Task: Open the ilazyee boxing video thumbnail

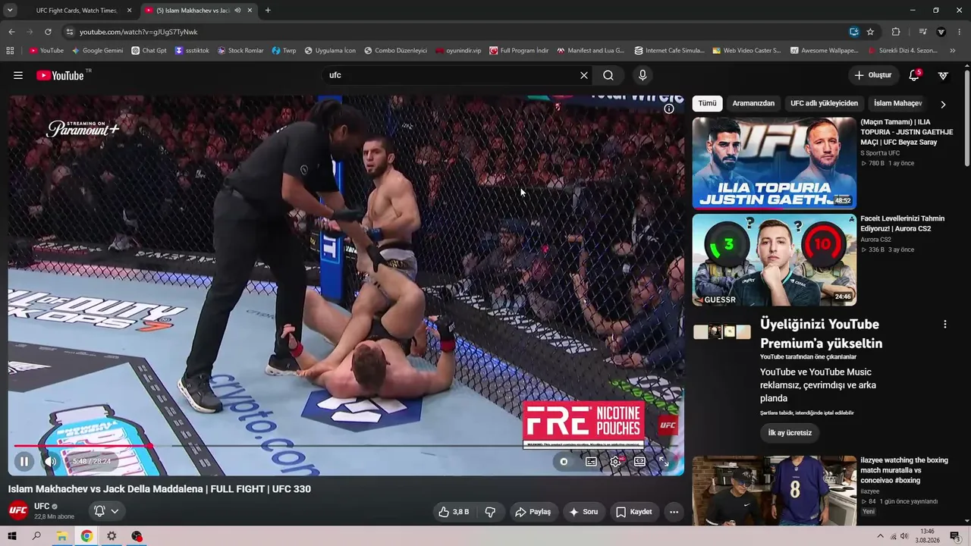Action: [774, 491]
